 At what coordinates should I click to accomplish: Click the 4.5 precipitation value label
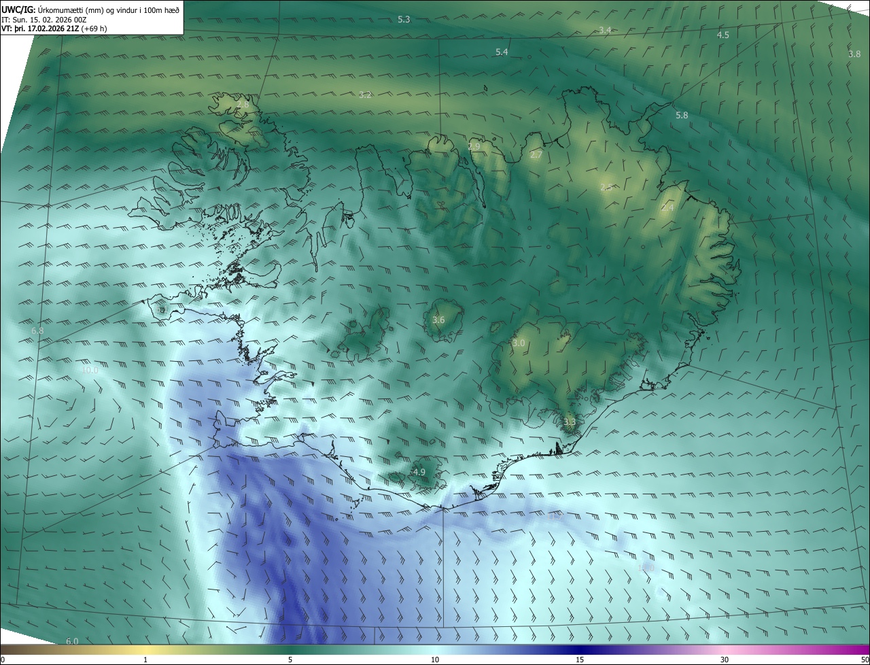723,35
